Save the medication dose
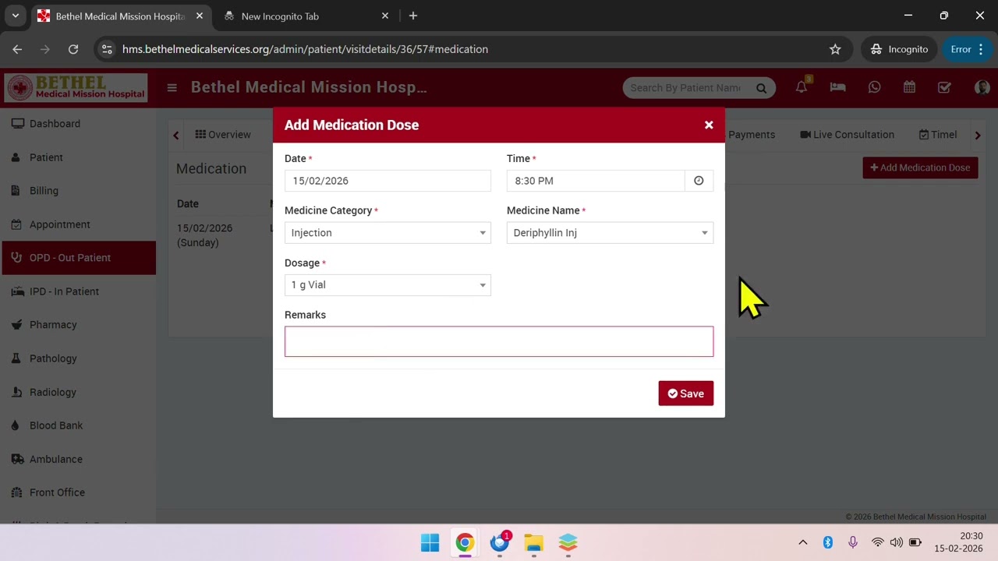This screenshot has height=561, width=998. [685, 393]
